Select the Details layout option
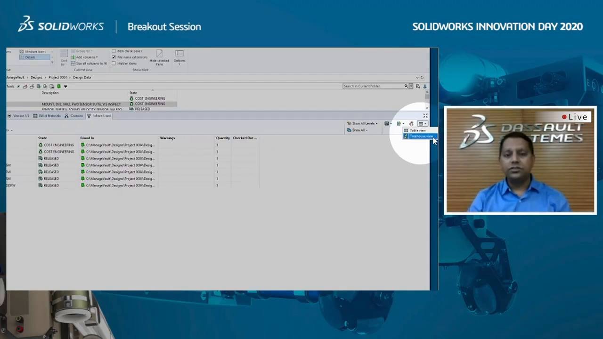The height and width of the screenshot is (339, 603). 34,57
